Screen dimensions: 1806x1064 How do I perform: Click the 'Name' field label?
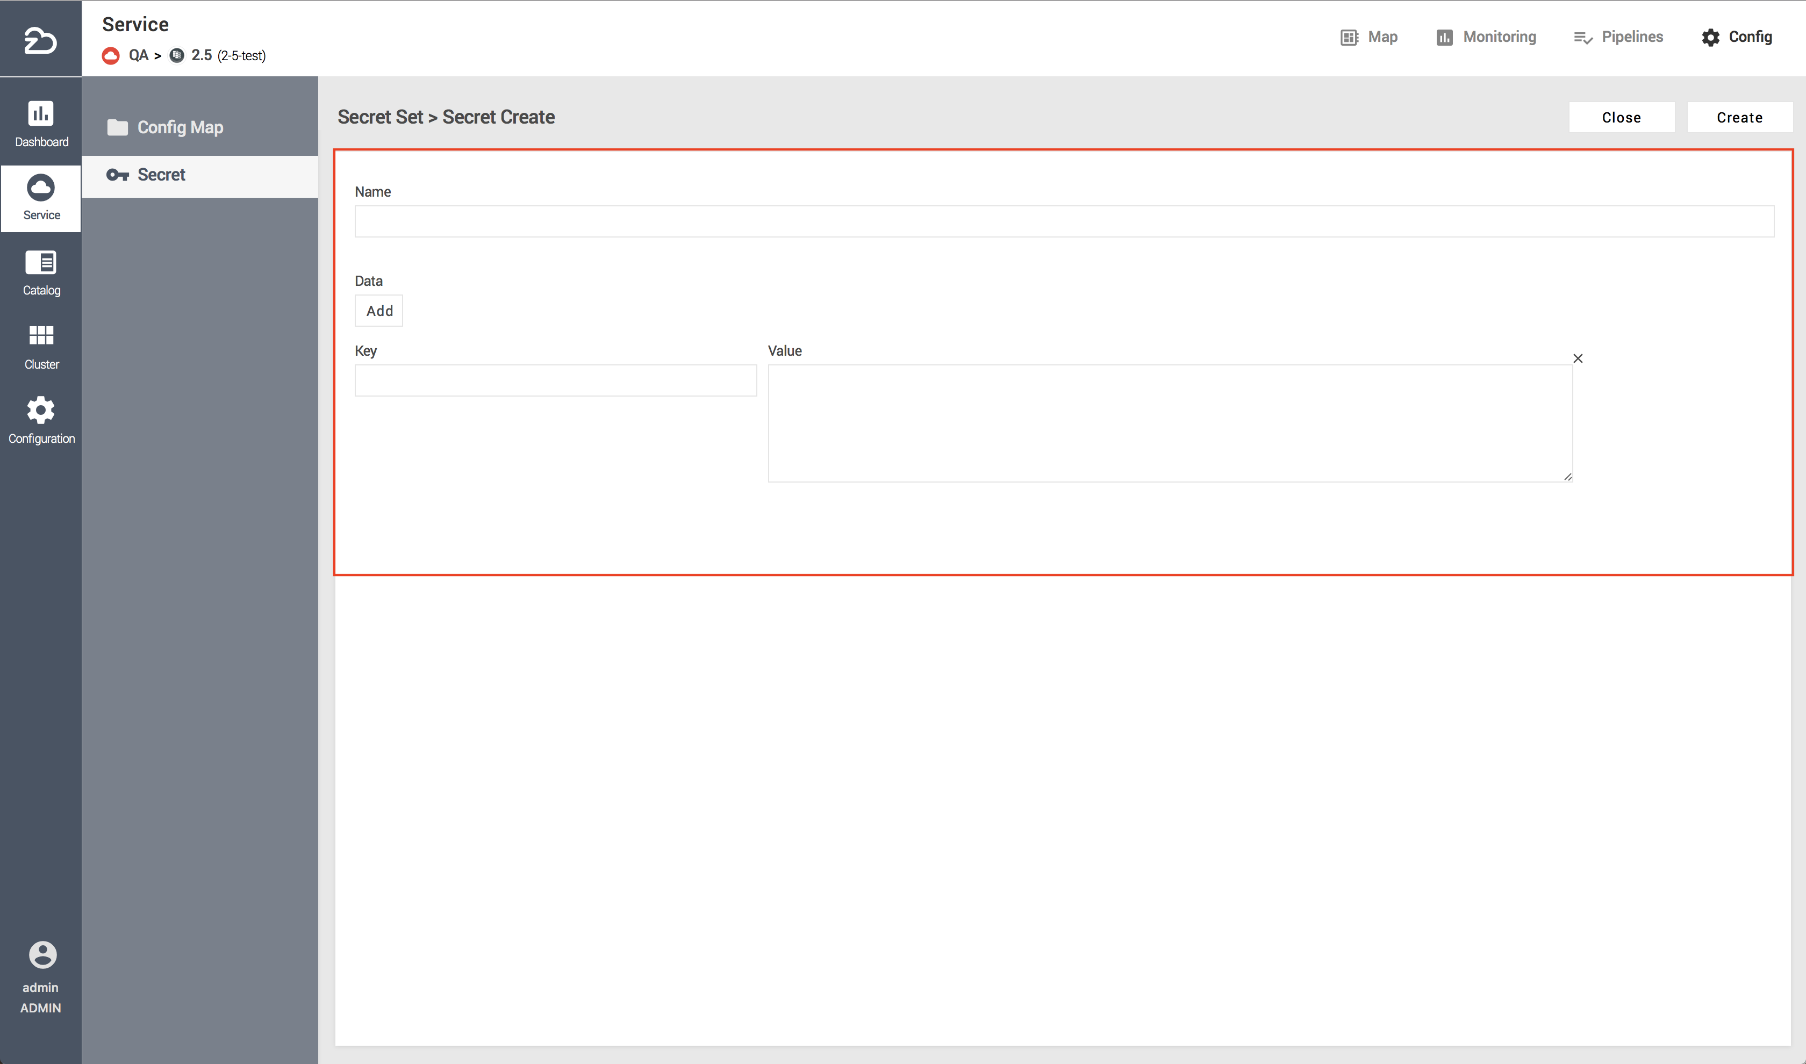coord(373,192)
